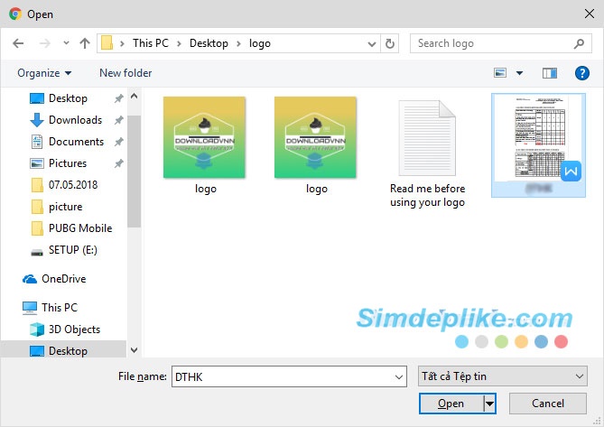Open view options dropdown arrow
This screenshot has height=427, width=604.
pyautogui.click(x=519, y=73)
